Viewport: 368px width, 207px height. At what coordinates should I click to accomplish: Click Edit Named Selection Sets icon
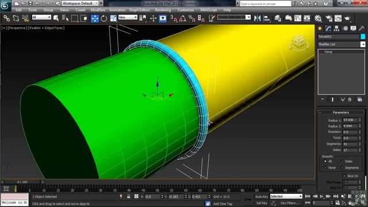(212, 18)
